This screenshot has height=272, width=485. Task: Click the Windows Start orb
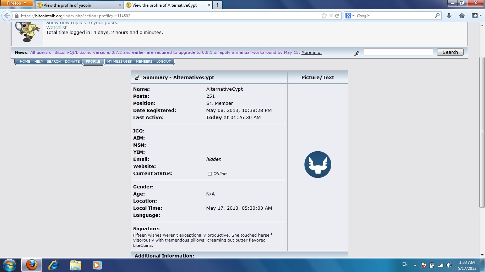coord(9,265)
